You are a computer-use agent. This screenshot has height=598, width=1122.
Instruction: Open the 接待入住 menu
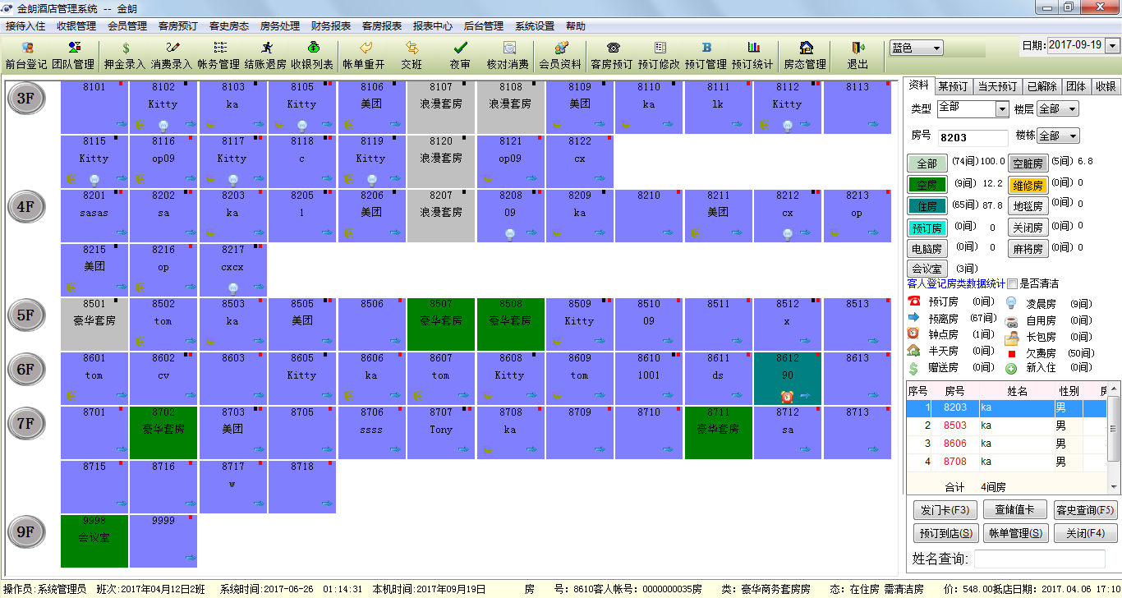click(25, 26)
